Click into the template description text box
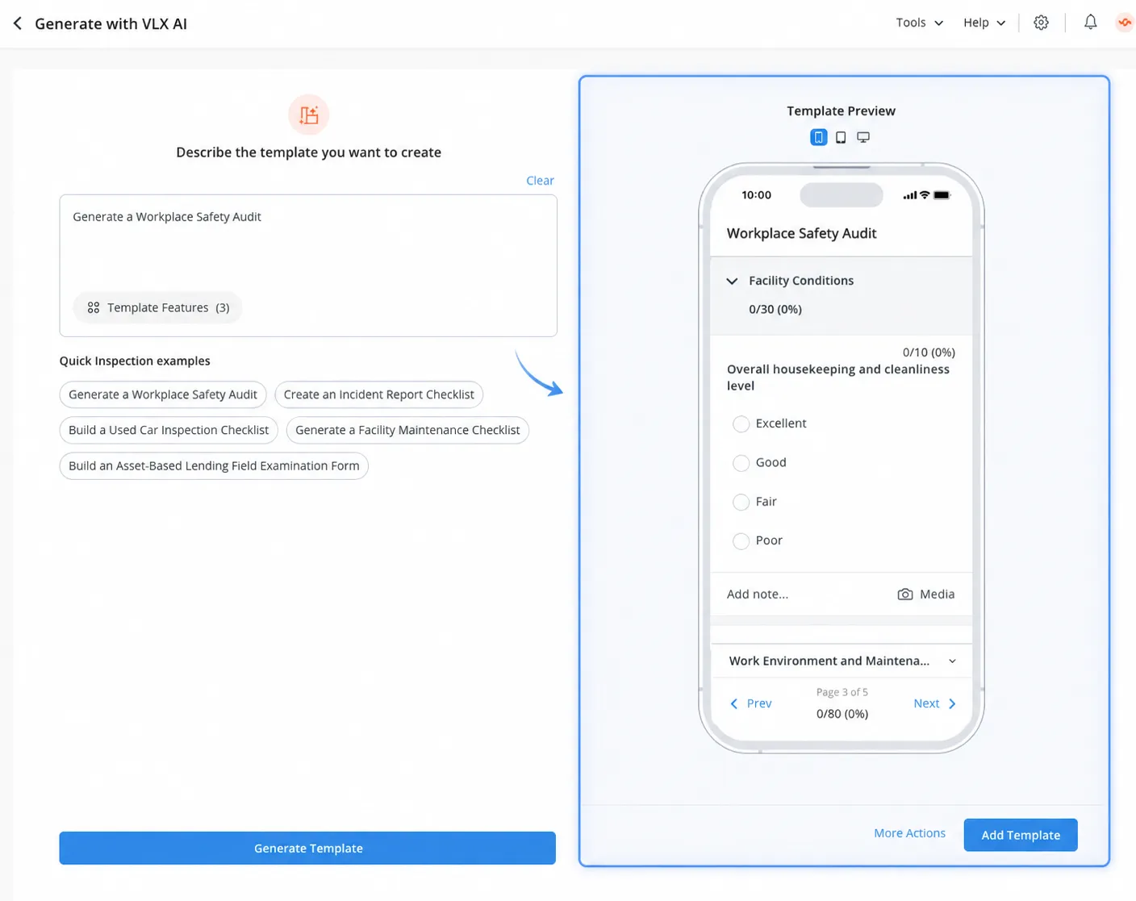Image resolution: width=1136 pixels, height=901 pixels. (x=308, y=265)
